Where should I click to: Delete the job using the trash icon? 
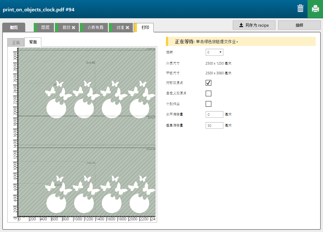(300, 8)
